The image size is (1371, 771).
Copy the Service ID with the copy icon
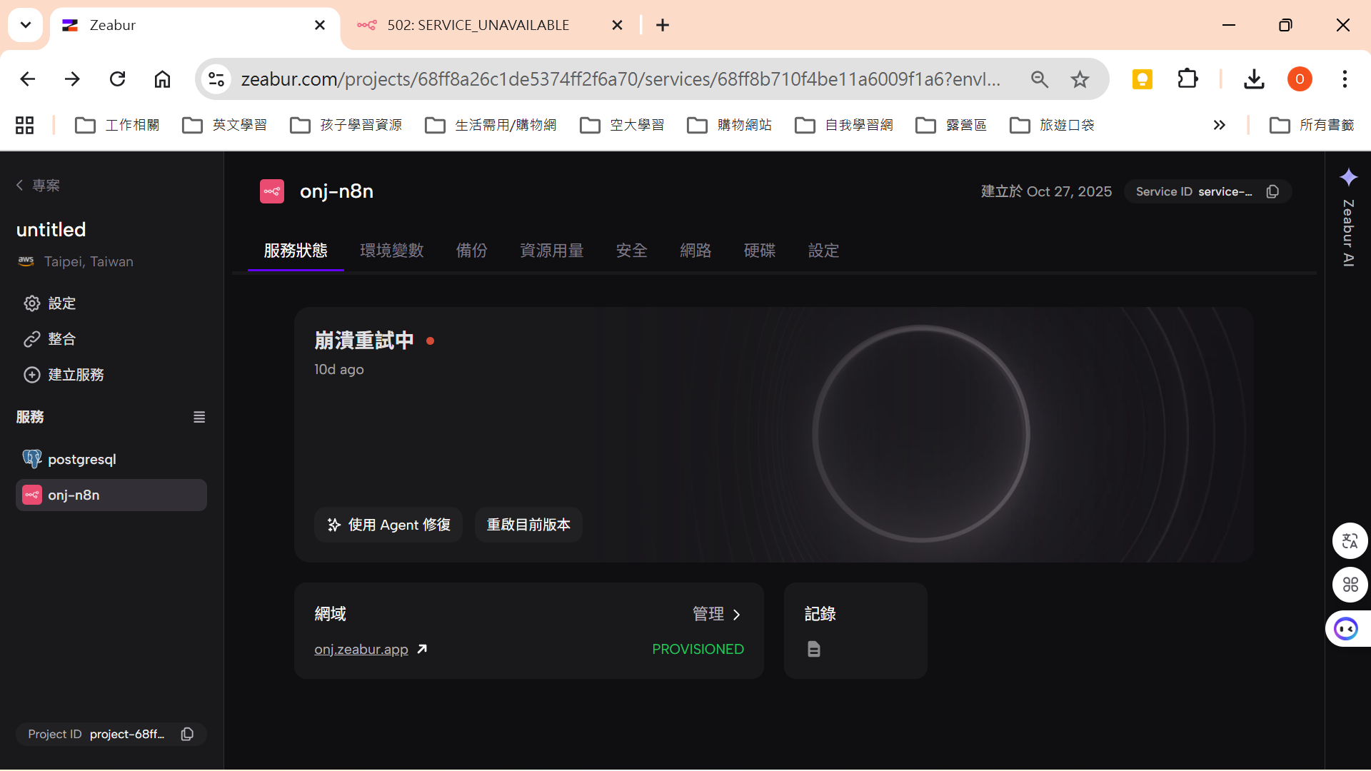1272,191
